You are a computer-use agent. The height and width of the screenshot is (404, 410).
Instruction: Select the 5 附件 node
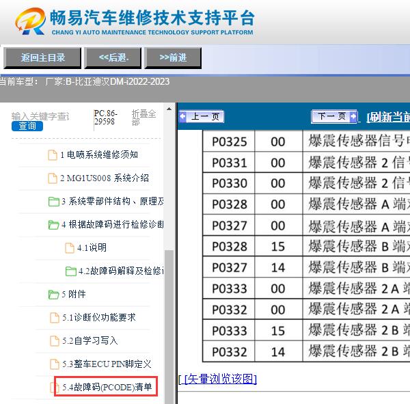tap(74, 295)
